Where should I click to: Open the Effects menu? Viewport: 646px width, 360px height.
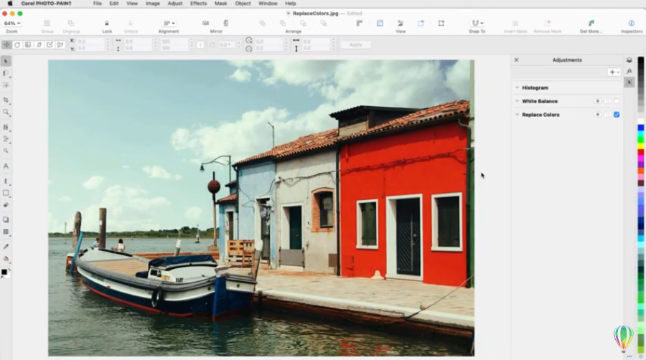point(199,4)
